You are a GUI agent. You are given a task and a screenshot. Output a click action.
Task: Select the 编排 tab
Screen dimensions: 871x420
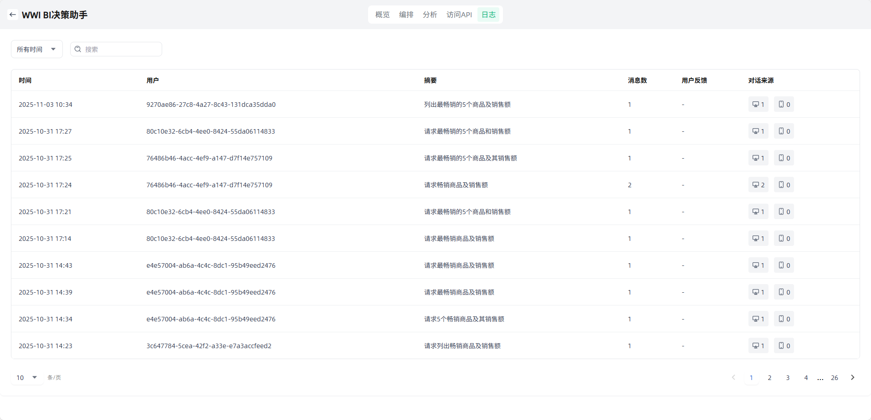point(406,15)
